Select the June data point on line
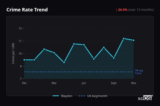The image size is (160, 106). pyautogui.click(x=84, y=45)
